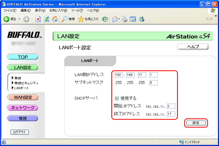Toggle the DHCPサーバ 使用する checkbox

coord(117,99)
